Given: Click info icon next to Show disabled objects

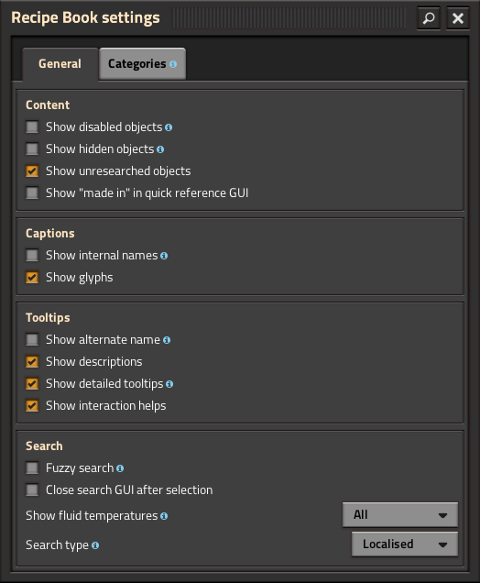Looking at the screenshot, I should (x=169, y=127).
